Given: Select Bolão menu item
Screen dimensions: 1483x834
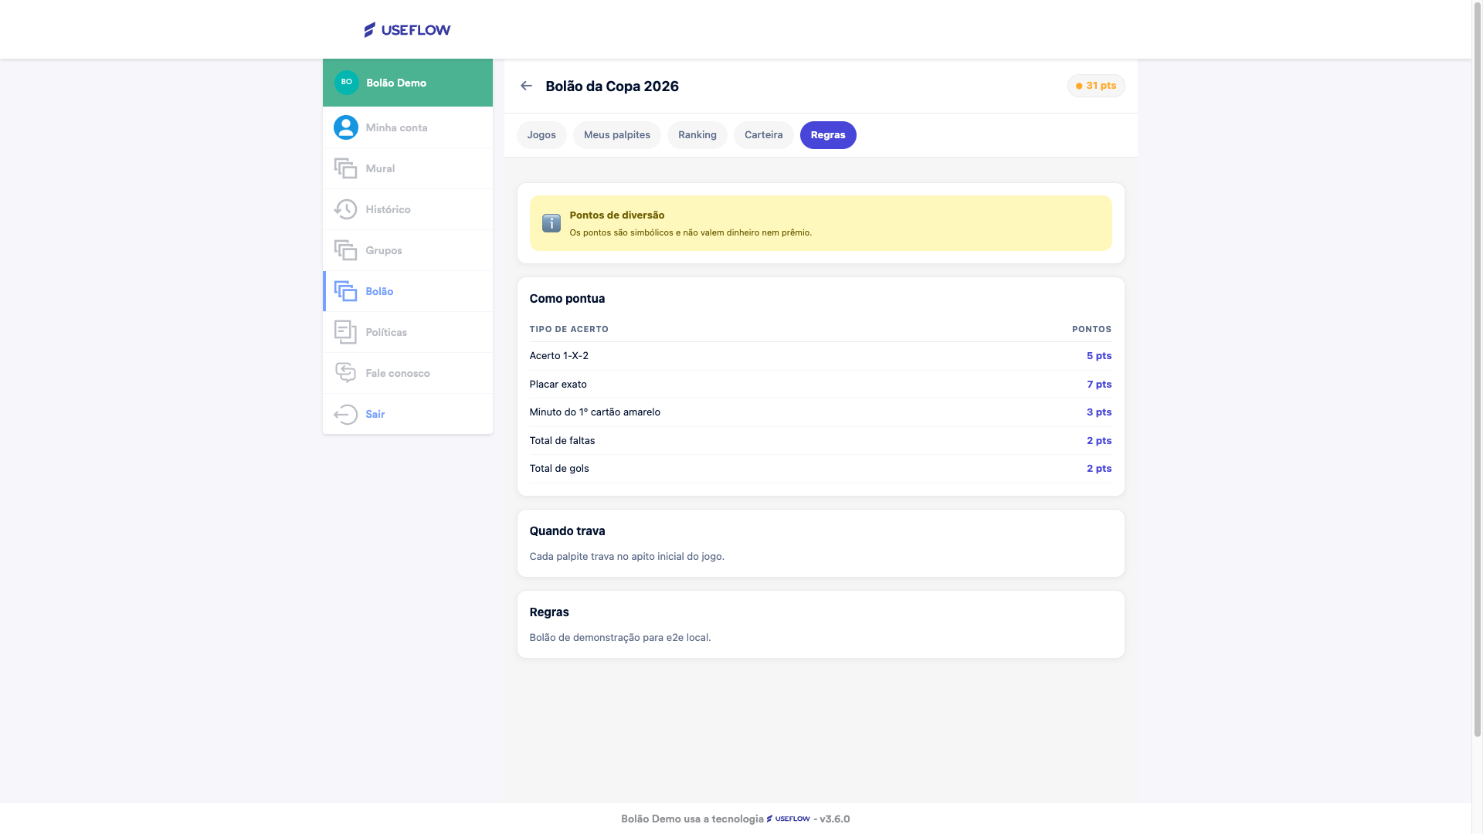Looking at the screenshot, I should pos(408,291).
